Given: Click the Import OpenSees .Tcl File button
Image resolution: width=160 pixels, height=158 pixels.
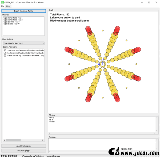Looking at the screenshot, I should click(23, 11).
